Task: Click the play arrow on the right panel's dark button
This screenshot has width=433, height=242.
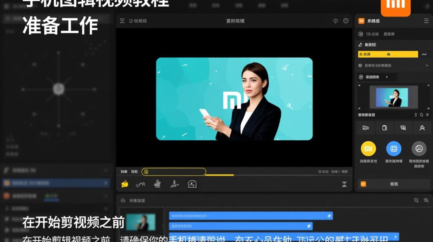Action: (x=387, y=77)
